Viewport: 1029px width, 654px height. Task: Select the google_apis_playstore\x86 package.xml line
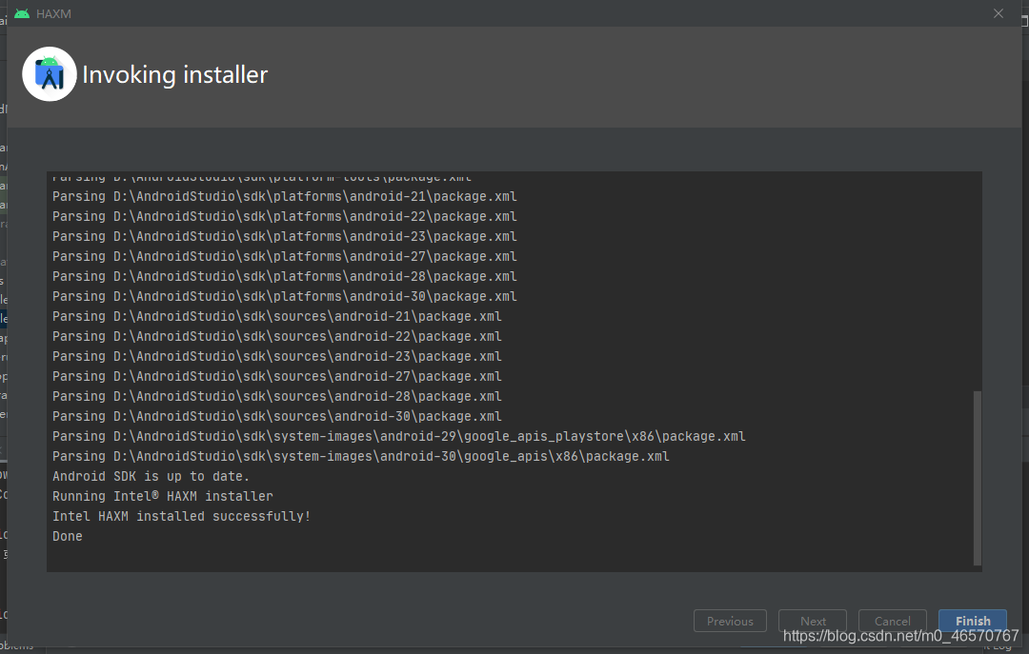tap(399, 436)
